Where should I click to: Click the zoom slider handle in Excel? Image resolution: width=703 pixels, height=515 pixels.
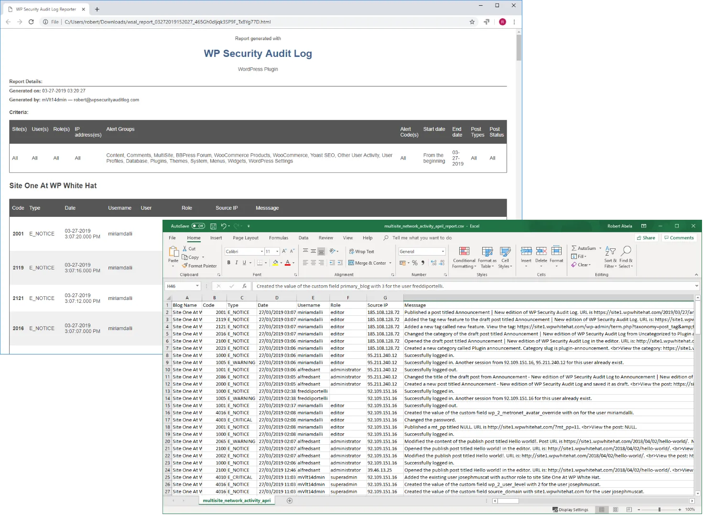coord(659,510)
